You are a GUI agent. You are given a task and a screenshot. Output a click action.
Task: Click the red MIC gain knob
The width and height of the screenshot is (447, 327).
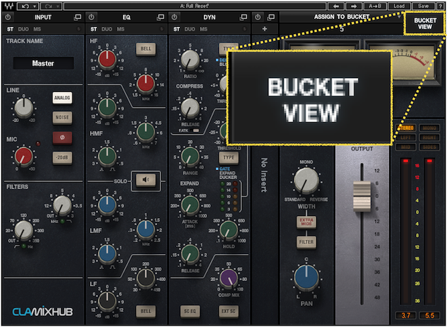point(24,156)
